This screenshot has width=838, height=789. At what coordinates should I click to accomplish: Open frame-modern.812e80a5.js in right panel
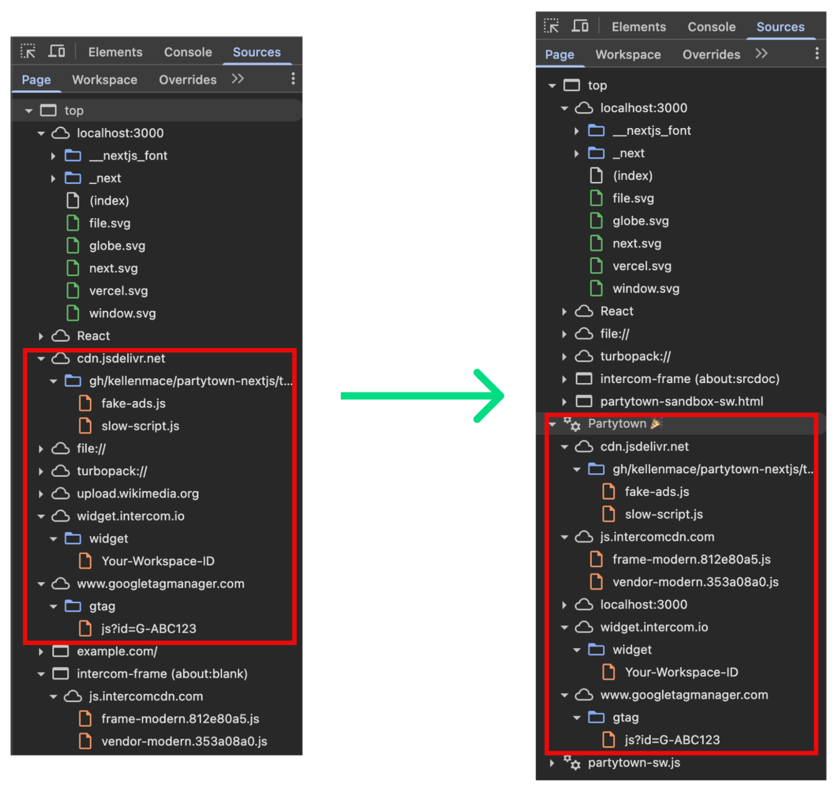coord(691,559)
